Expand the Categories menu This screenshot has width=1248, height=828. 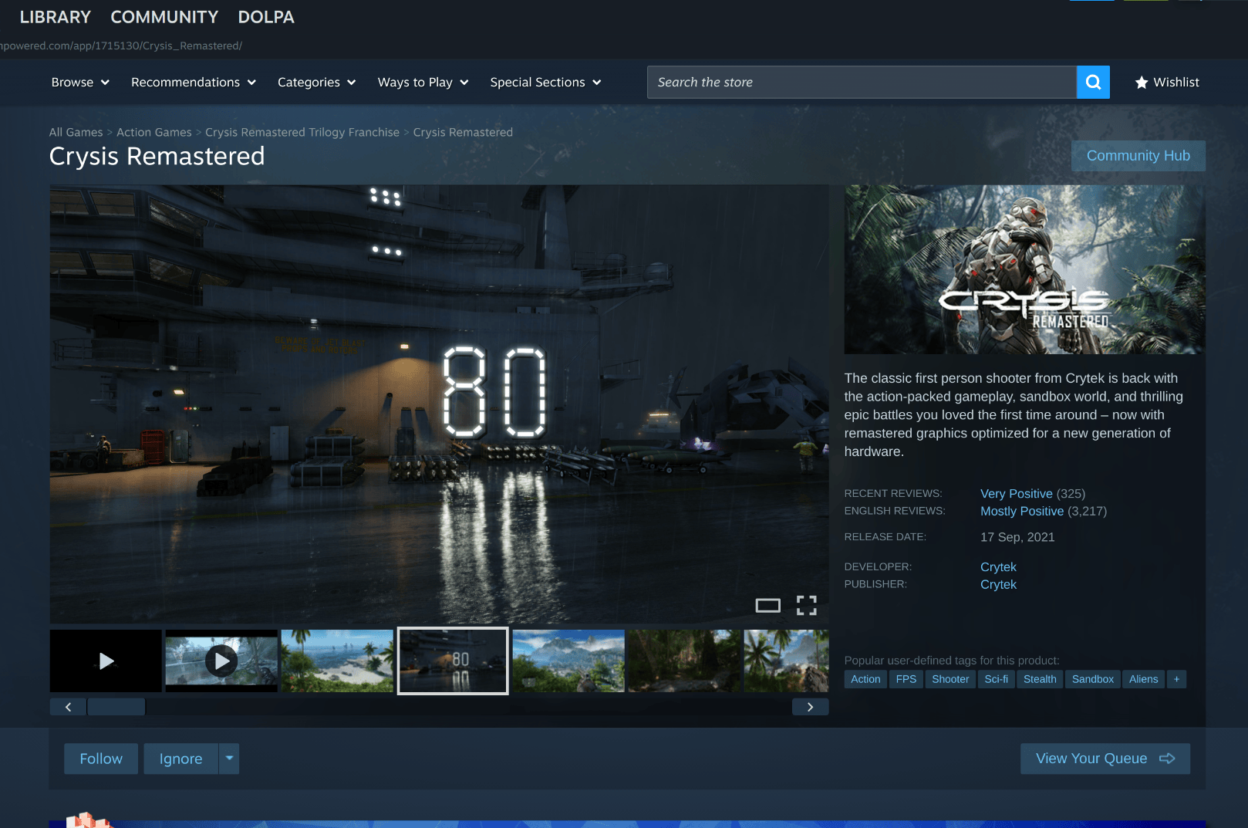tap(316, 83)
